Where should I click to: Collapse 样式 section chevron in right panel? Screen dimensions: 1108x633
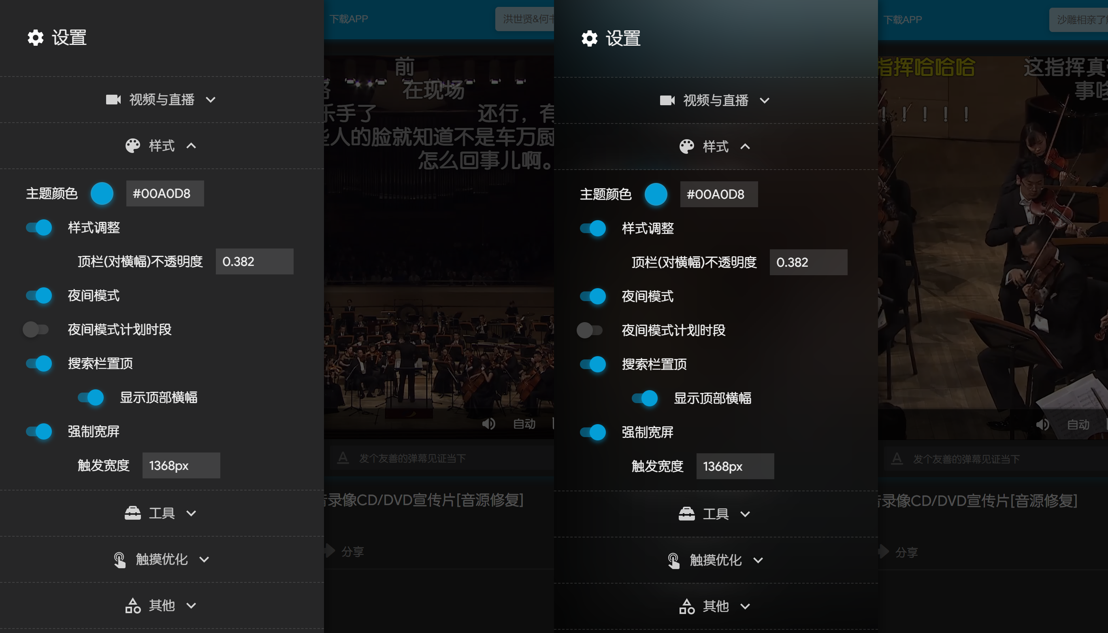pyautogui.click(x=745, y=147)
